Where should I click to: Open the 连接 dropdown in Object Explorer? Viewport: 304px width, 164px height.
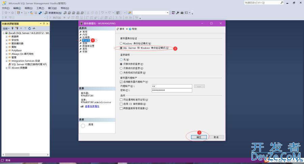[6, 28]
